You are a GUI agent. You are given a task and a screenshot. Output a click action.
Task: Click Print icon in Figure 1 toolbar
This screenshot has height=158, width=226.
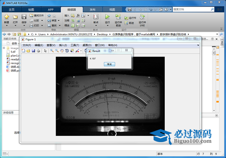pyautogui.click(x=38, y=51)
